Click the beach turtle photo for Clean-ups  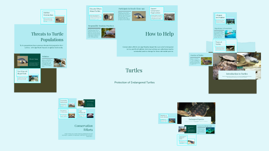(139, 16)
